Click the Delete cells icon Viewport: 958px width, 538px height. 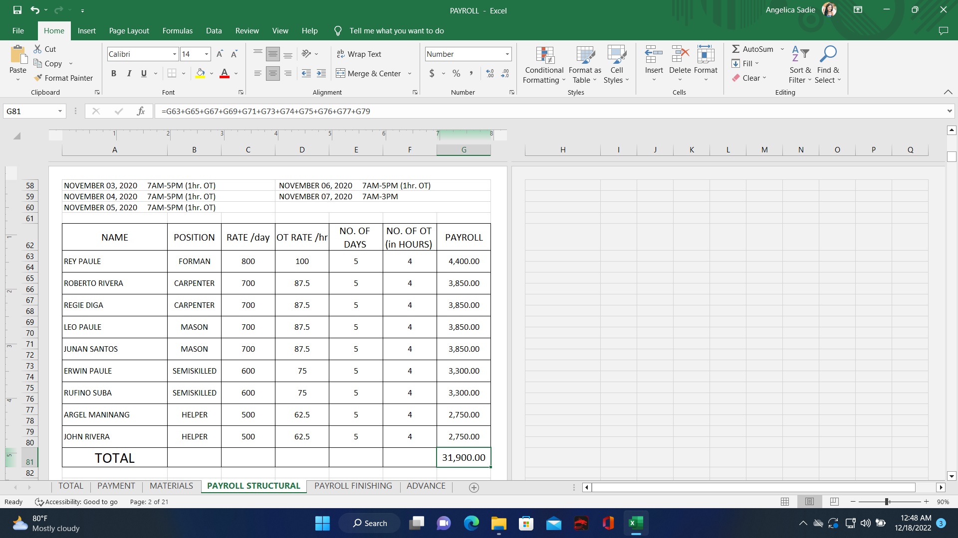point(680,54)
